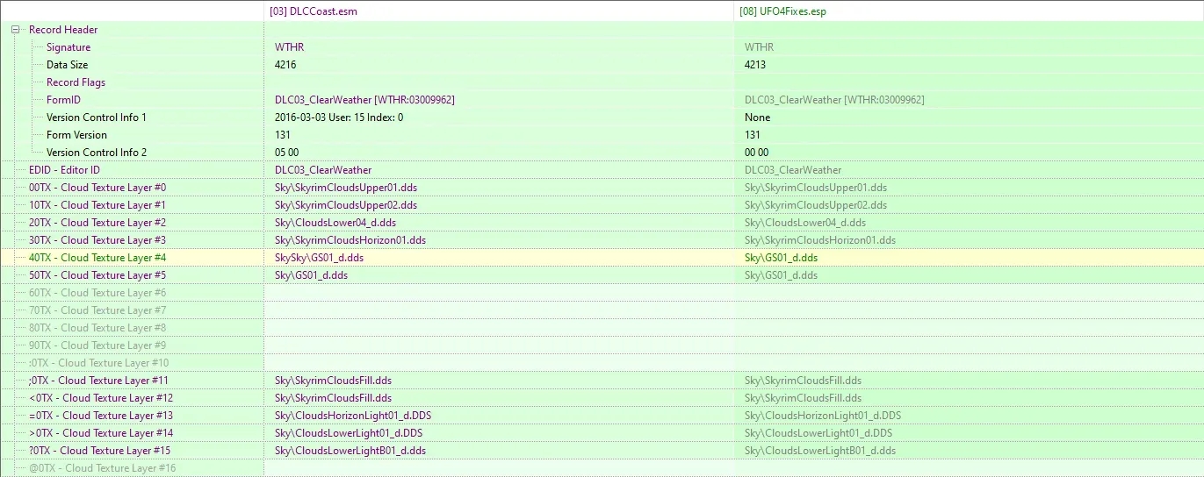
Task: Click UFO4Fixes EDID DLC03_ClearWeather value
Action: click(793, 170)
